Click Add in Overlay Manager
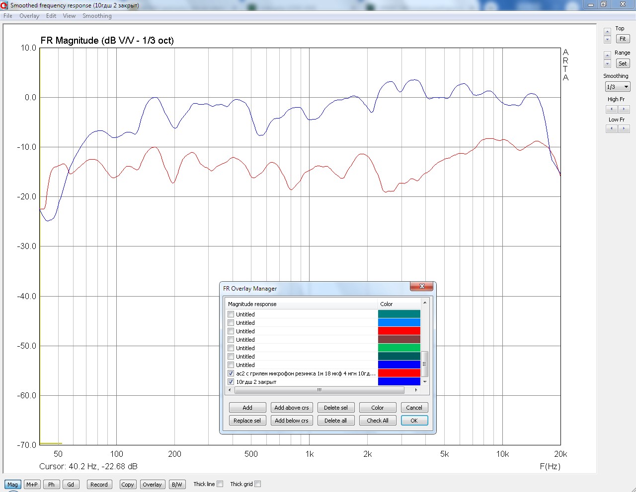This screenshot has width=636, height=492. (x=247, y=408)
